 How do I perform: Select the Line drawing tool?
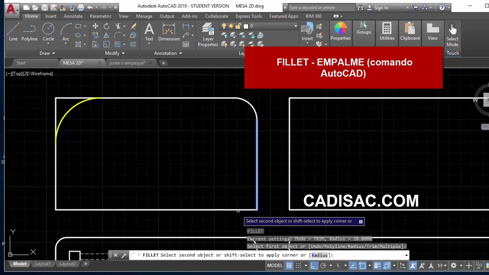point(13,32)
